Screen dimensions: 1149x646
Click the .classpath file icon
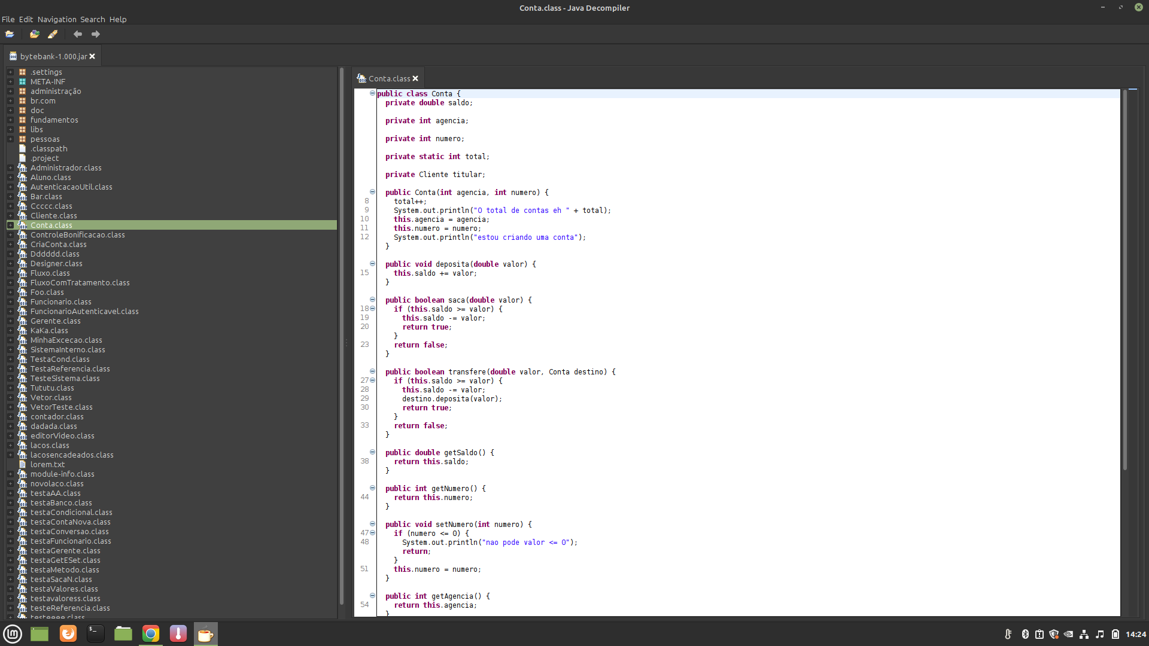tap(22, 148)
